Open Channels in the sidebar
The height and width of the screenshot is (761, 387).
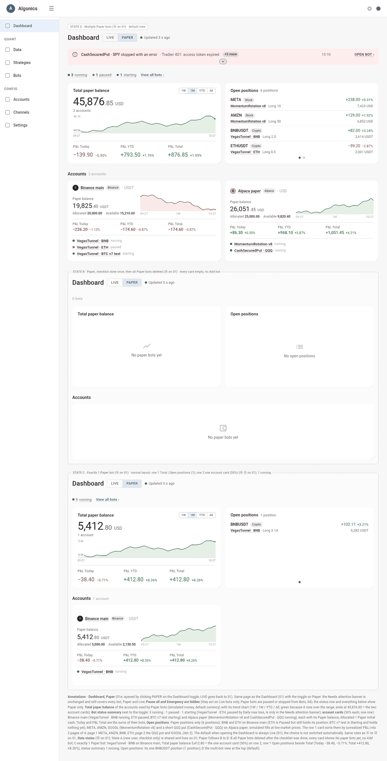coord(29,112)
